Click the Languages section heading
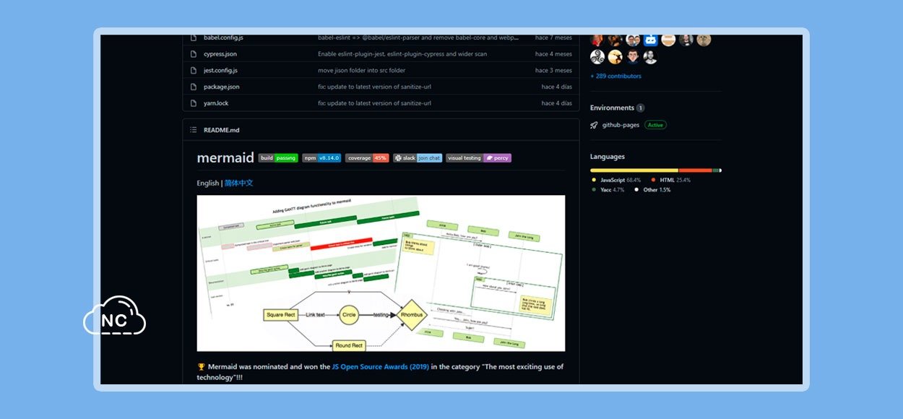 [608, 157]
